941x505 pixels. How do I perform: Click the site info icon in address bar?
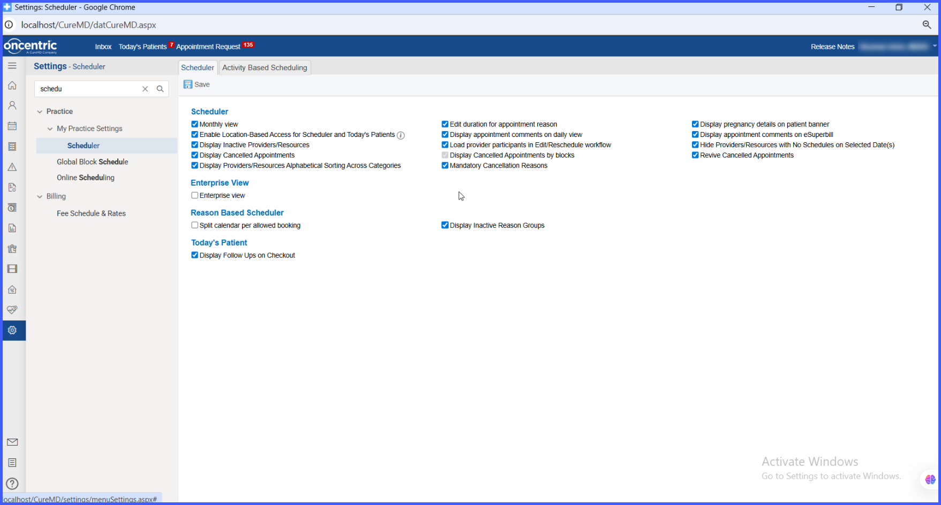(9, 25)
